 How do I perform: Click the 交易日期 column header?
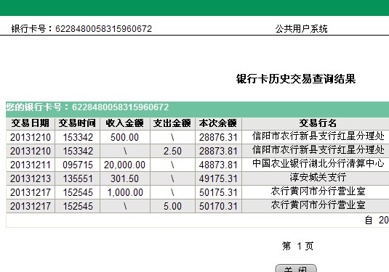tap(31, 123)
